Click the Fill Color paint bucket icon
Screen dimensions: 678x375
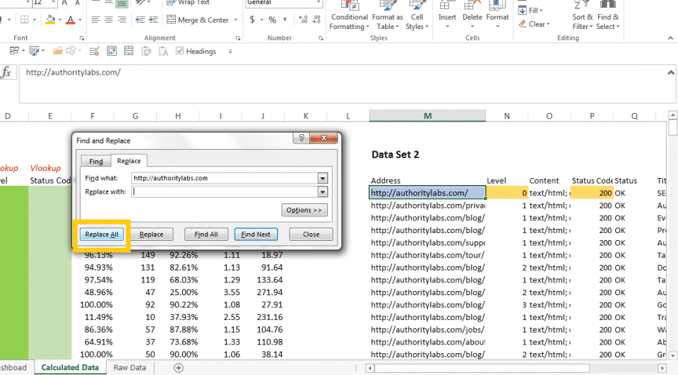(x=50, y=20)
